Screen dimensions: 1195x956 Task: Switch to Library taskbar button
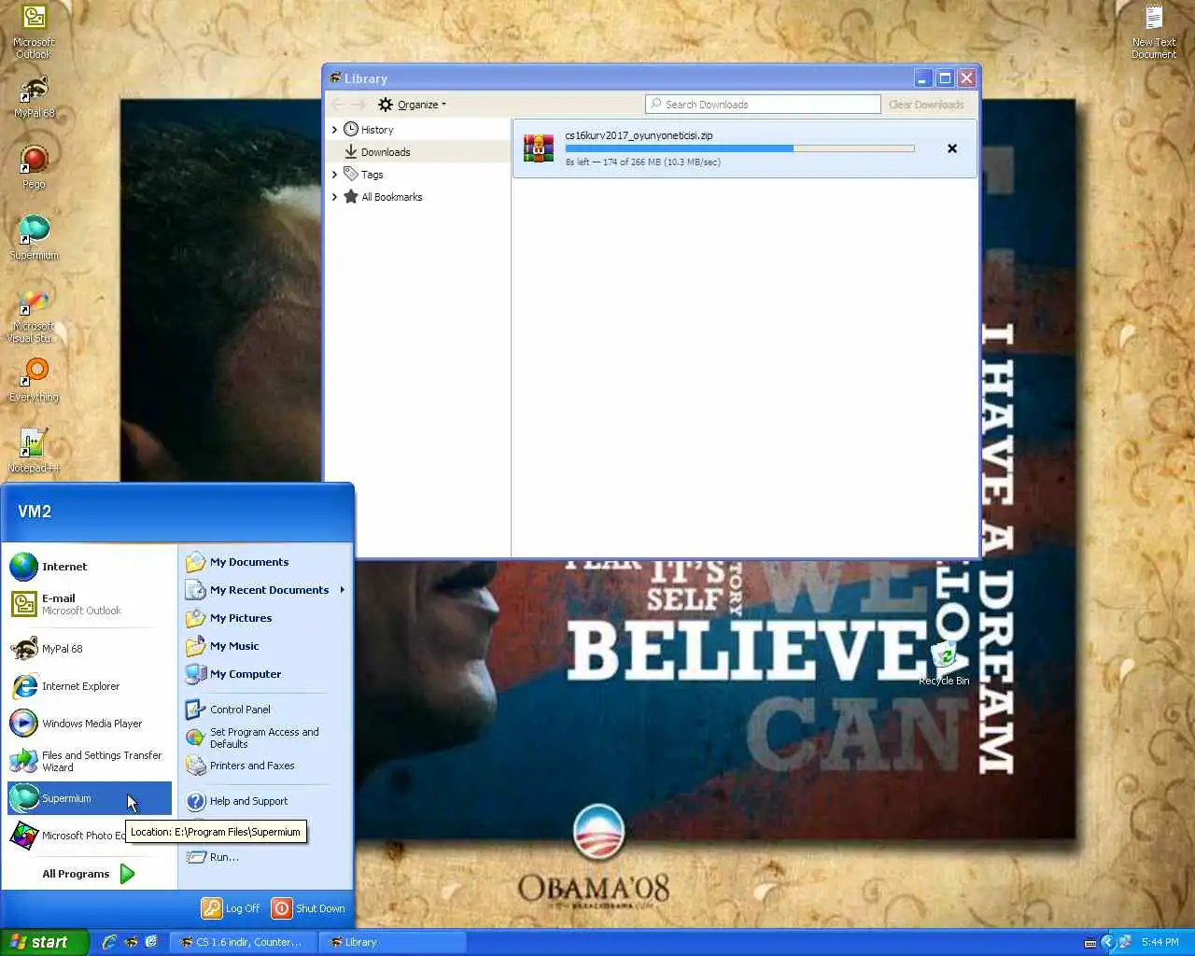(392, 942)
